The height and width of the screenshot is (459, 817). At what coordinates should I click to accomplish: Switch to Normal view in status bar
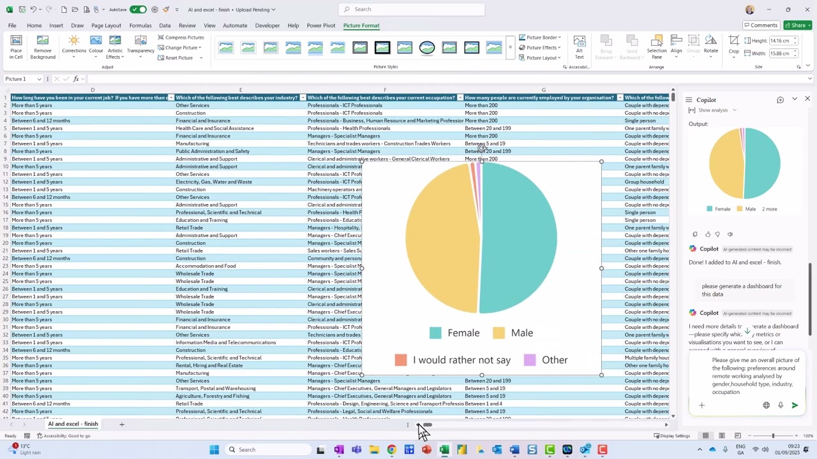tap(705, 436)
